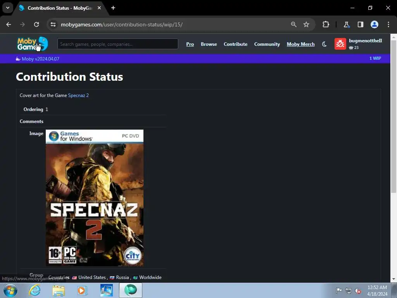Click the Moby v2024.04.07 version link
397x298 pixels.
tap(40, 59)
